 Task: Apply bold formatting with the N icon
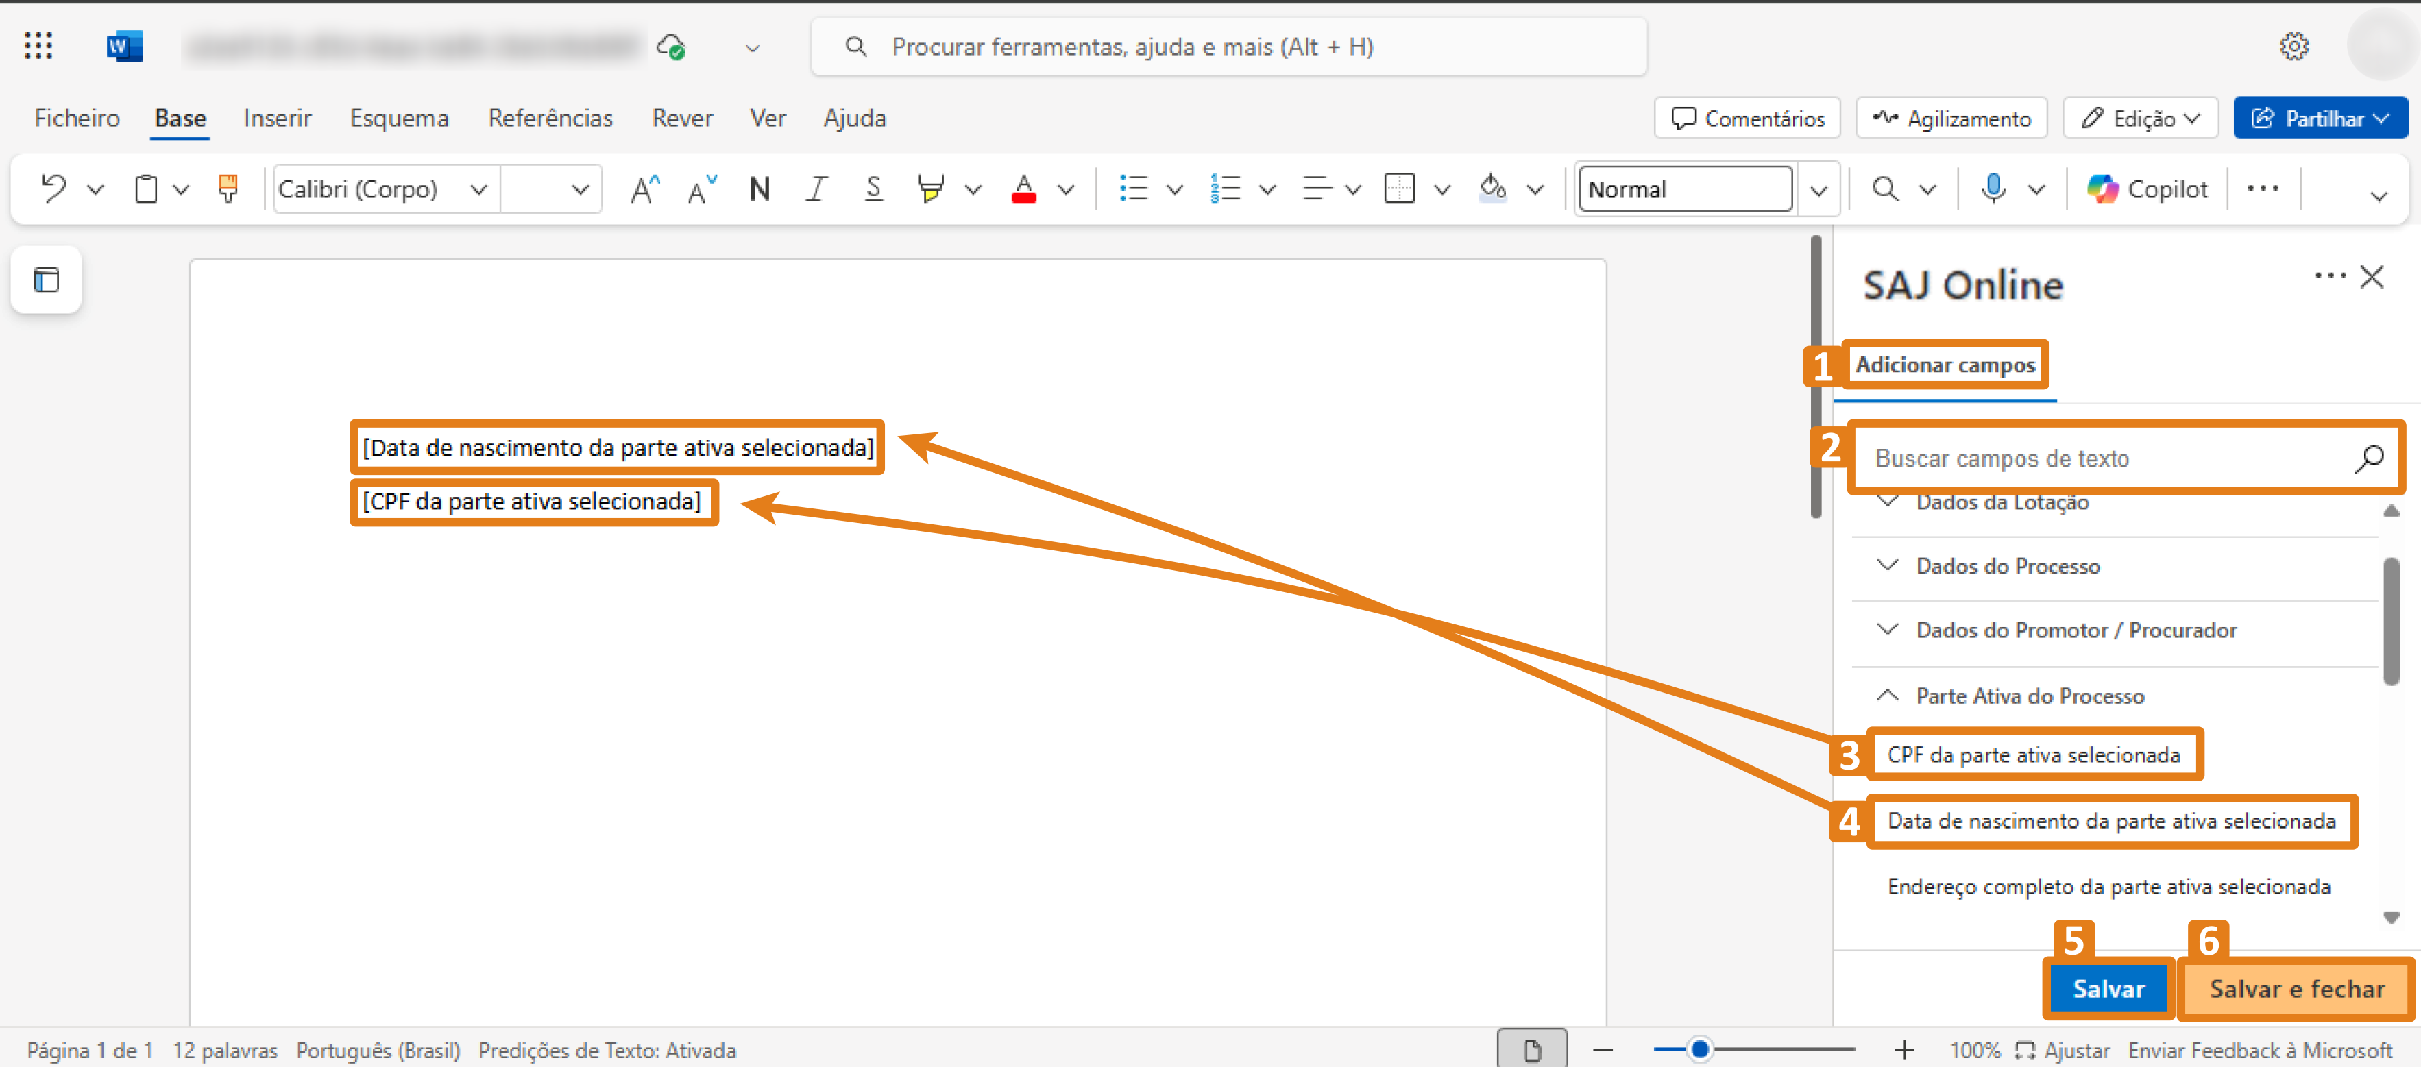759,188
